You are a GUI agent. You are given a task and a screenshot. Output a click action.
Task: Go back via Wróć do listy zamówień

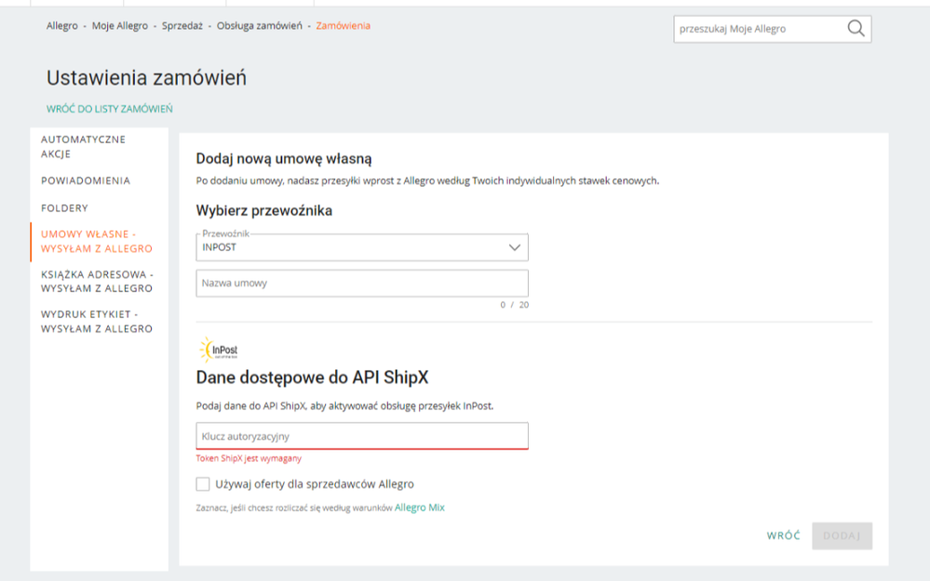click(110, 109)
